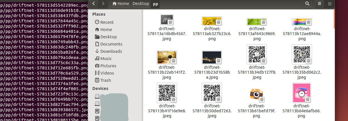Click file name driftnet-578113ab327b23c6.png label

(212, 34)
